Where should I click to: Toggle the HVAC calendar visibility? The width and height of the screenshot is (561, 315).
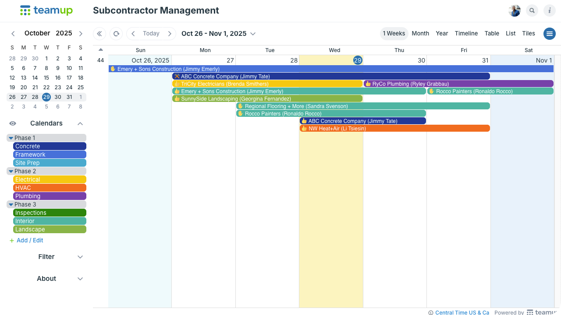click(50, 188)
